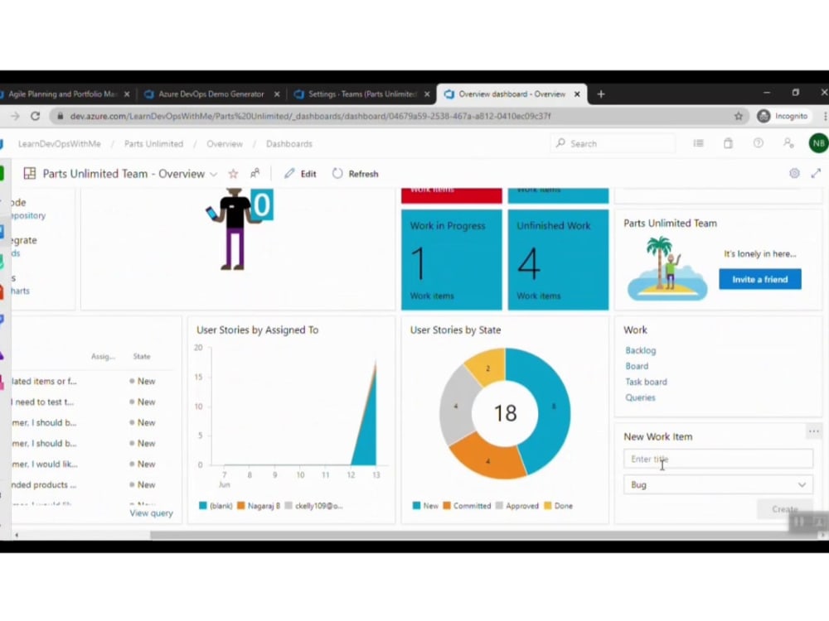Click the scrollbar left arrow
The width and height of the screenshot is (829, 621).
pos(17,535)
